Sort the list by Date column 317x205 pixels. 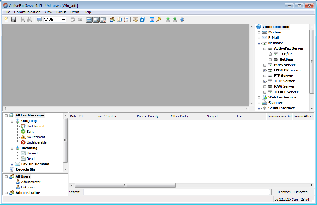tap(82, 116)
